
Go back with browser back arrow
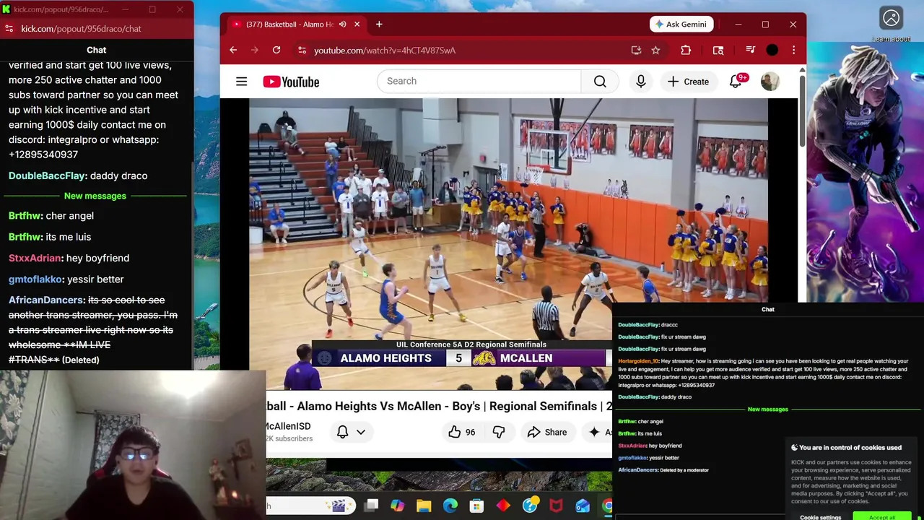[233, 50]
